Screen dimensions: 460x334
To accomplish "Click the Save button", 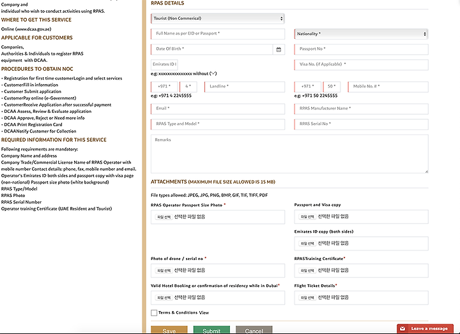I will [x=169, y=330].
